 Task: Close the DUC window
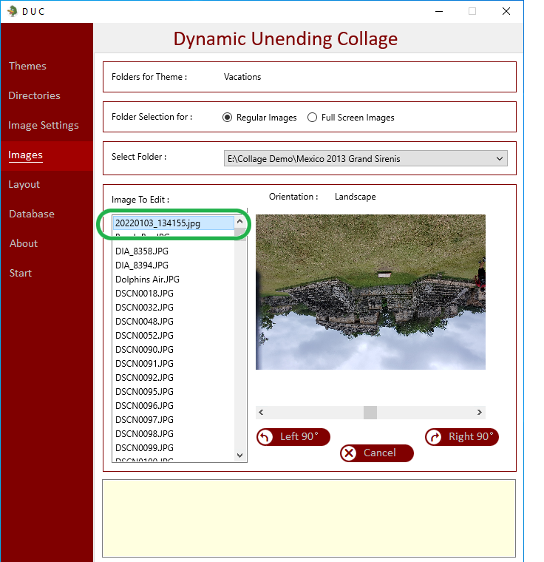pyautogui.click(x=506, y=12)
